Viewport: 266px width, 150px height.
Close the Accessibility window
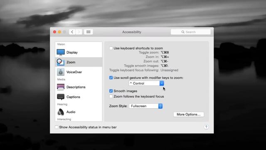[54, 32]
